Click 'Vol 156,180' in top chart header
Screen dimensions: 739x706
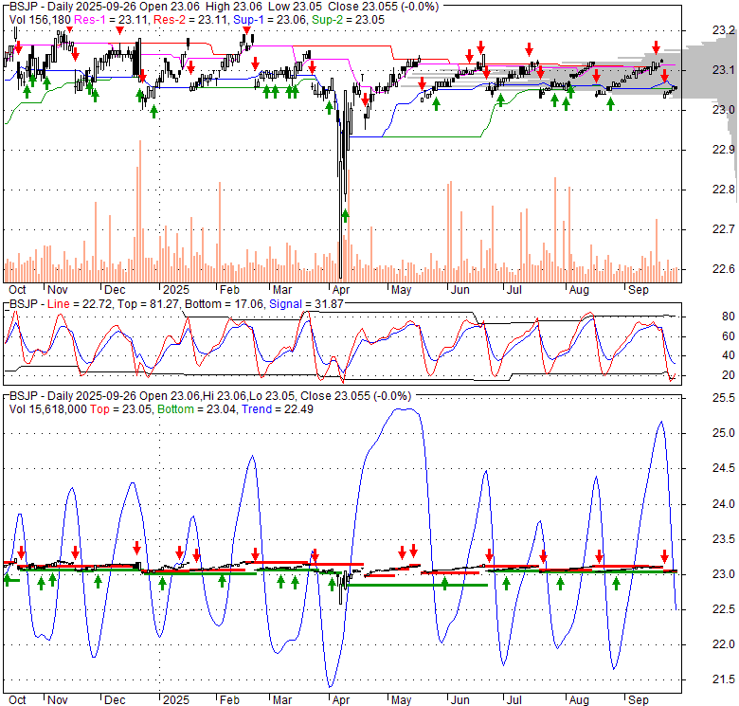click(x=40, y=20)
